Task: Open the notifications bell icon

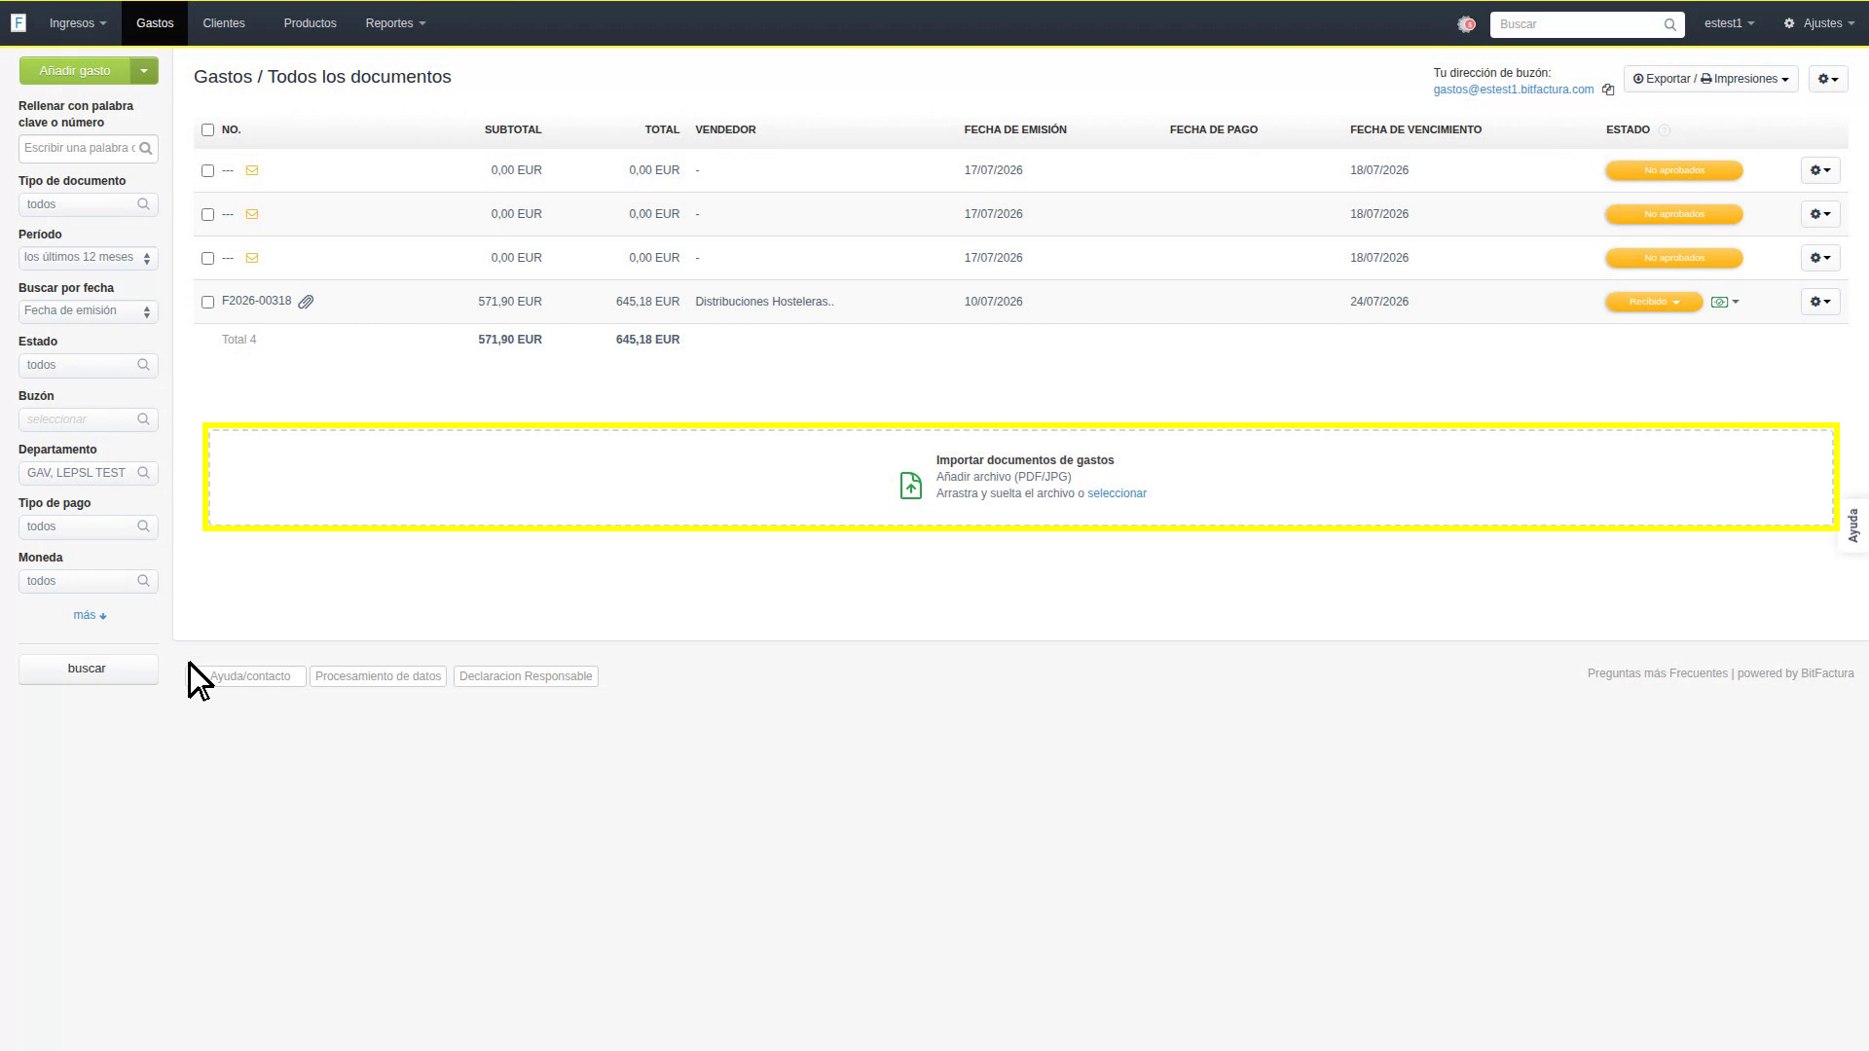Action: (1466, 24)
